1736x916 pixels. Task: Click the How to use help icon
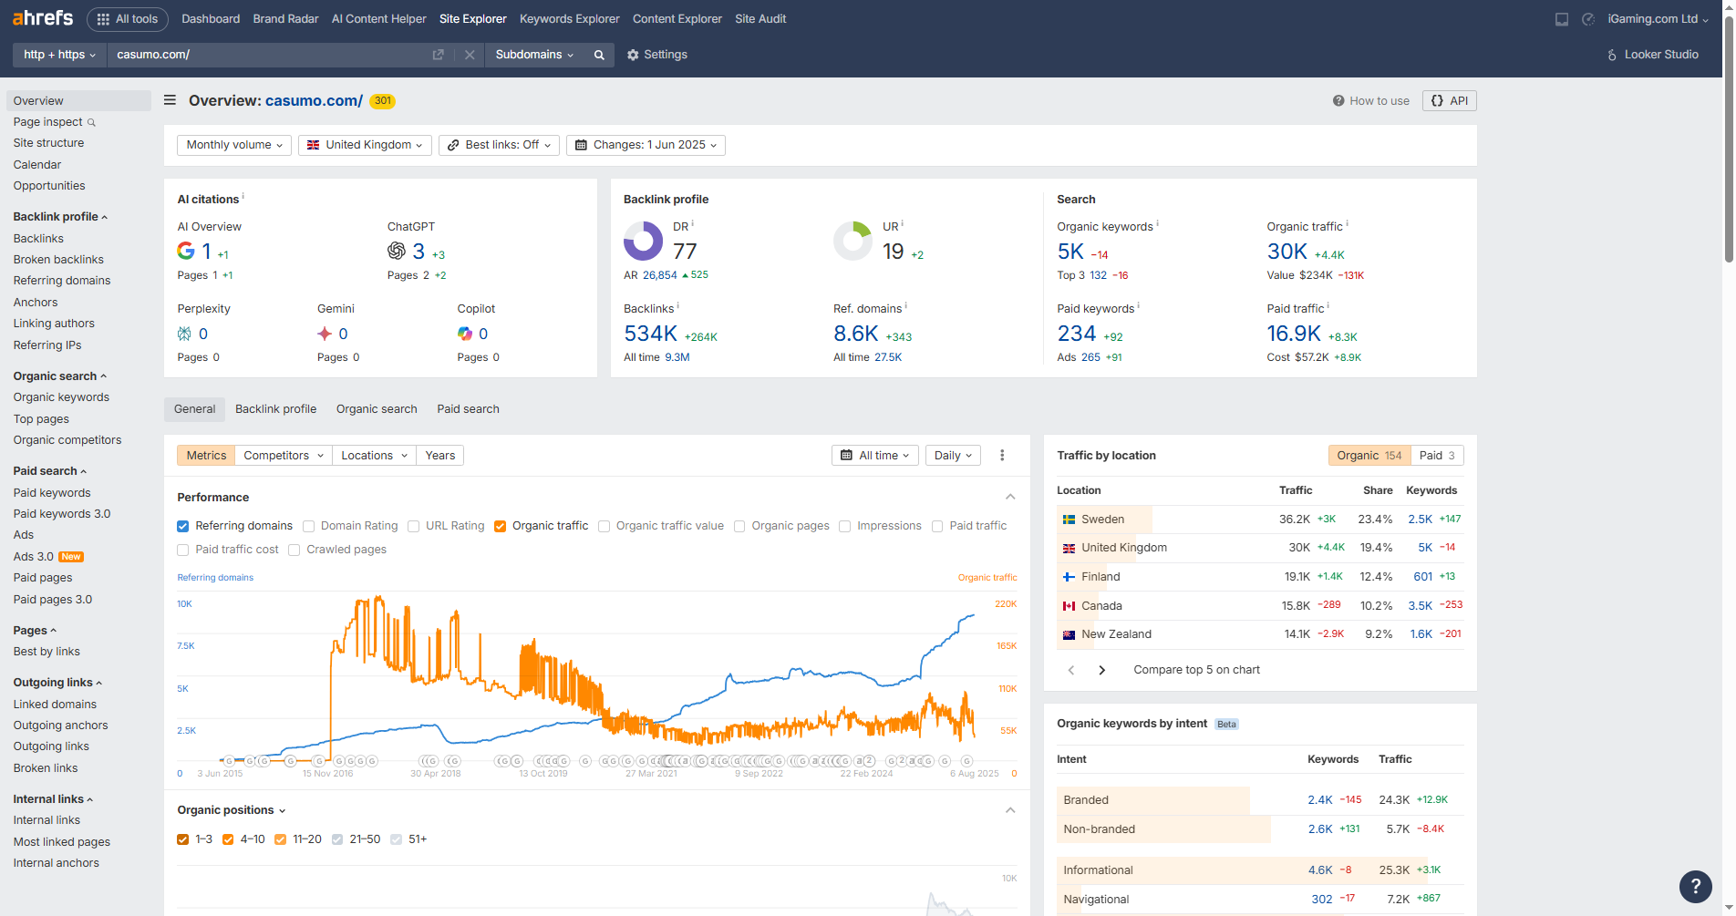click(x=1338, y=101)
